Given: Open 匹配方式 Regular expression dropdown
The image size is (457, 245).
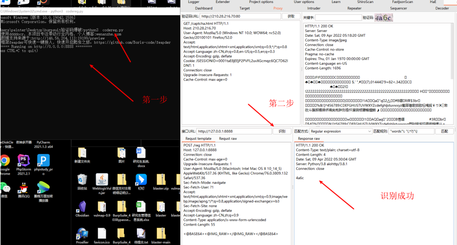Looking at the screenshot, I should click(340, 131).
